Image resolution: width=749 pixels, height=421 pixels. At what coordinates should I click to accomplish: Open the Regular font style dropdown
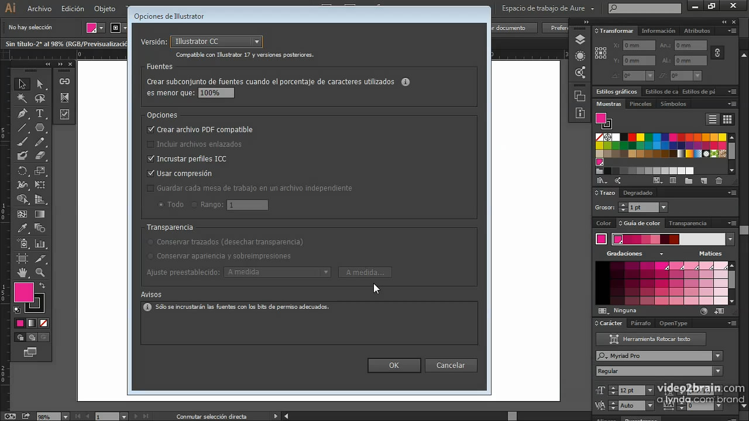pos(717,371)
